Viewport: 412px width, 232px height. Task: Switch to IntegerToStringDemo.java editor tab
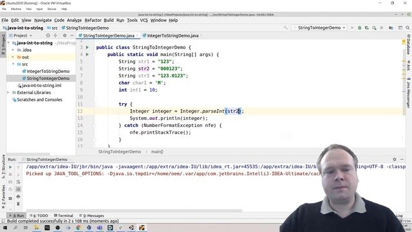click(x=173, y=35)
